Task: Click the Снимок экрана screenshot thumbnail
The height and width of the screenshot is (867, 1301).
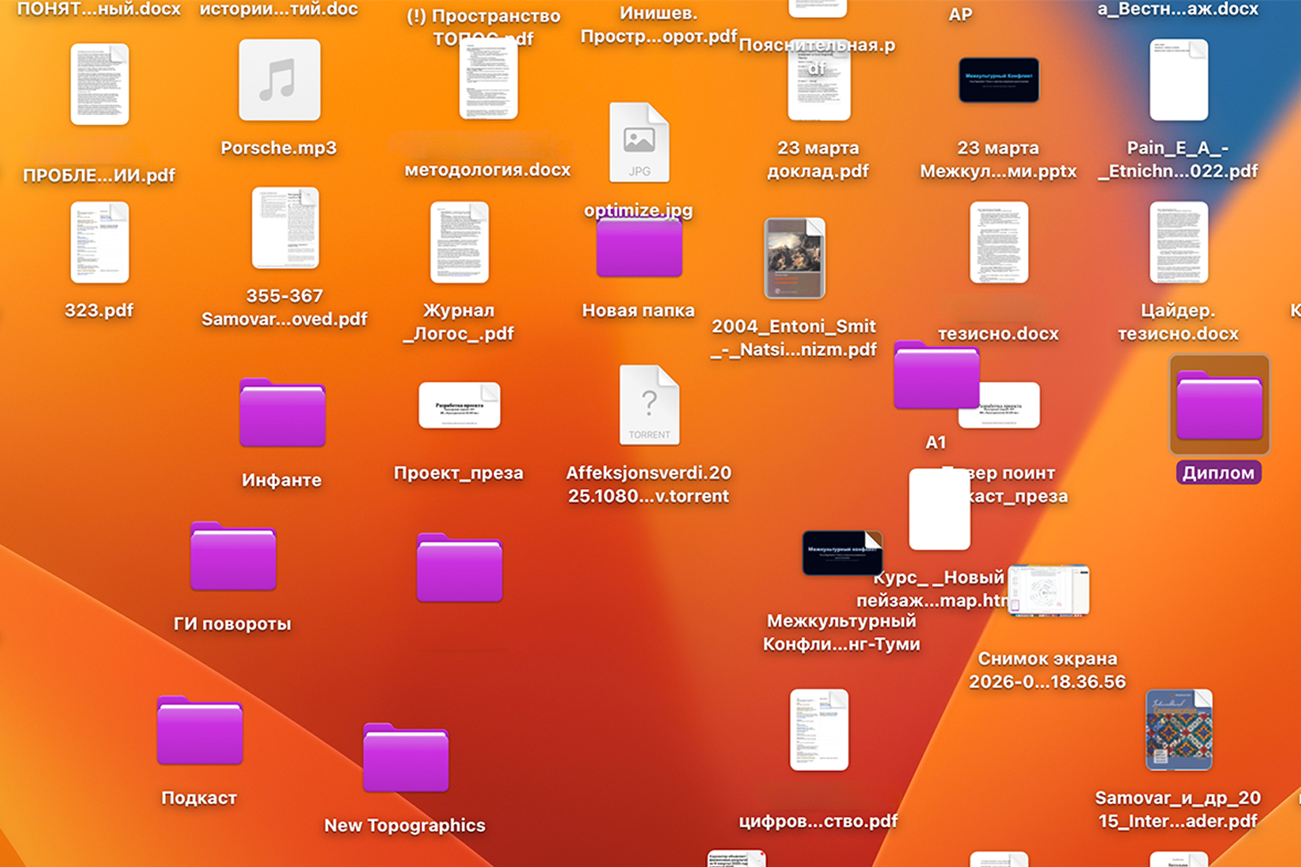Action: pos(1049,591)
